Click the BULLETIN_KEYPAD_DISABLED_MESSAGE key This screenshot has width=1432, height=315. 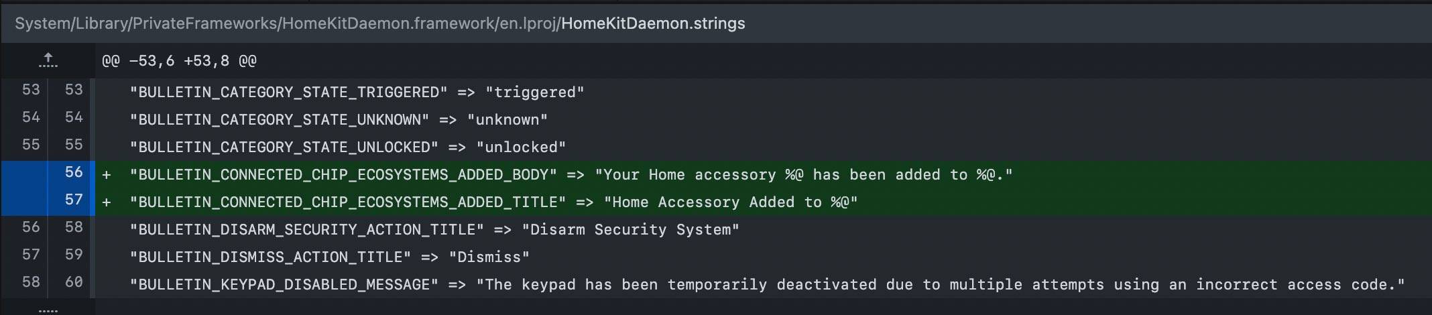coord(284,285)
